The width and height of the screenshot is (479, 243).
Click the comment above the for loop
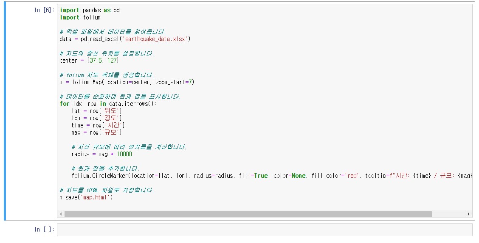point(120,97)
